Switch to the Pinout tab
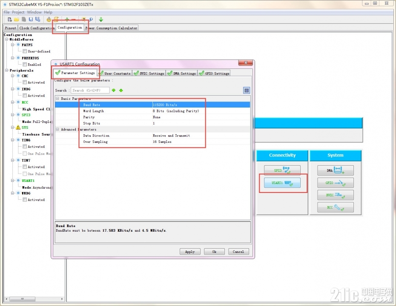This screenshot has height=306, width=396. (11, 28)
